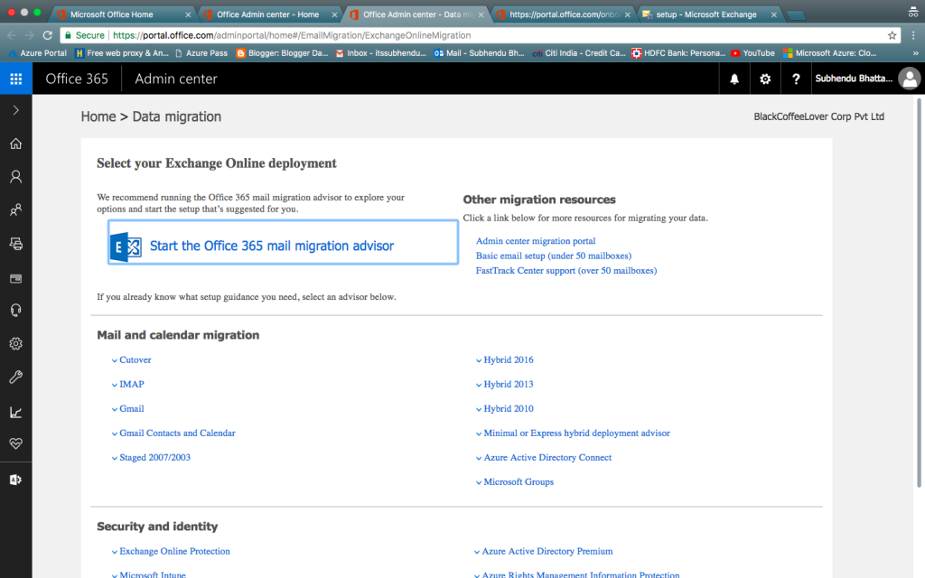
Task: Open Support headset icon in sidebar
Action: 16,311
